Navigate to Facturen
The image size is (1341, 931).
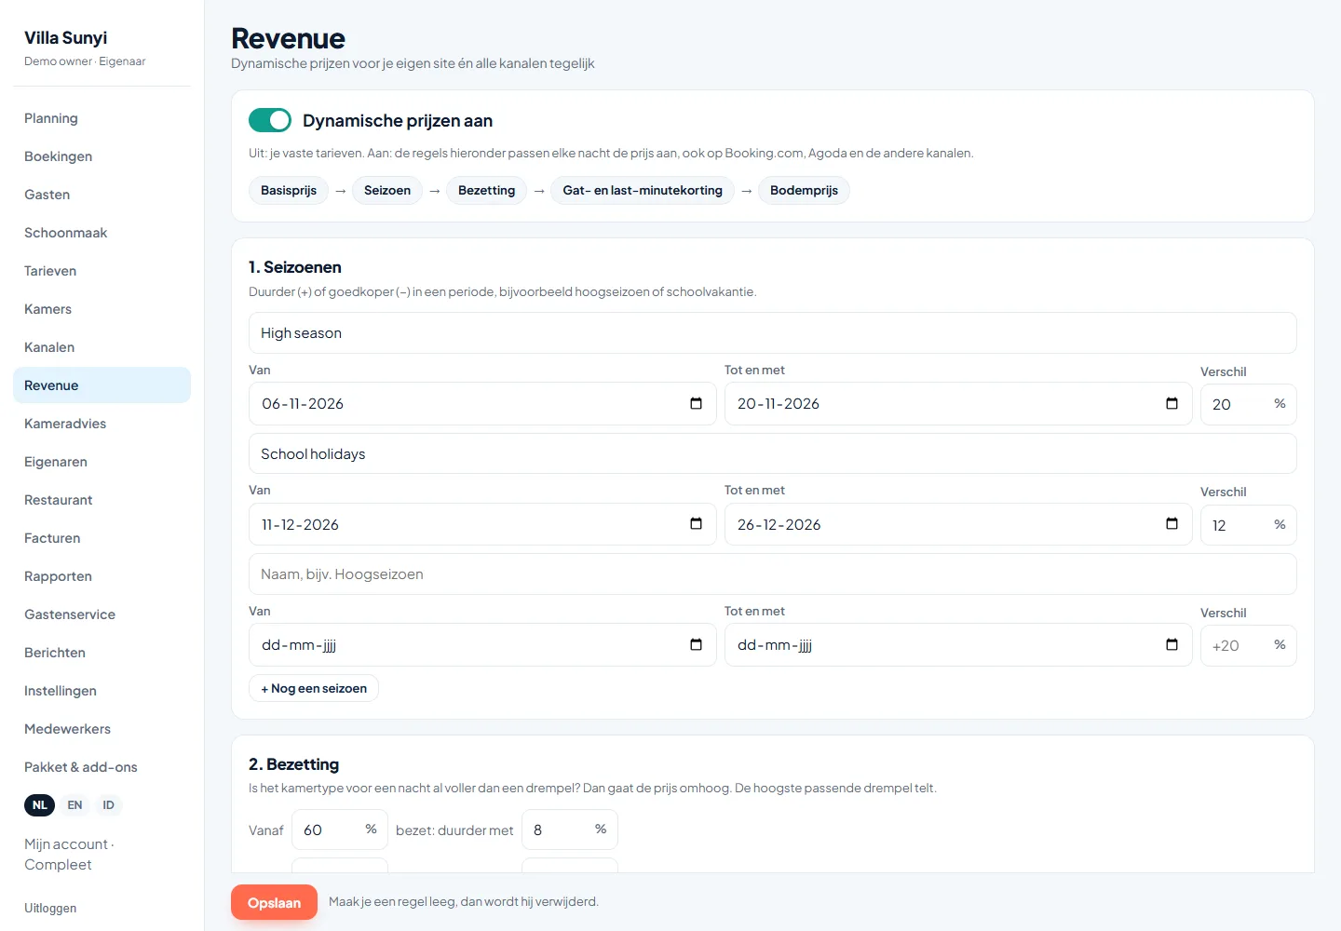102,538
